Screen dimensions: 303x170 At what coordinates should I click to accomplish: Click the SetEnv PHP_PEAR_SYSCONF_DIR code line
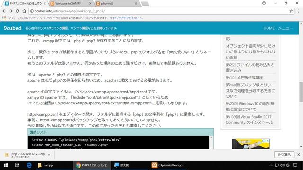click(x=71, y=145)
